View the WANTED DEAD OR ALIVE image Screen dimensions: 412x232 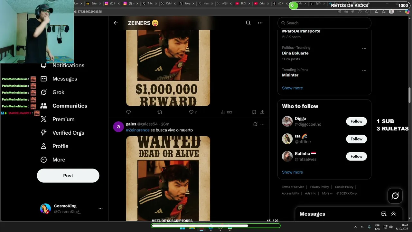[168, 178]
